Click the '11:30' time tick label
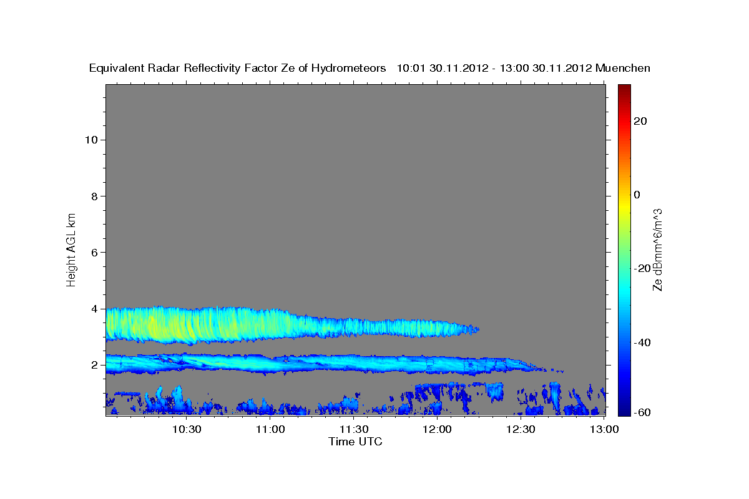The height and width of the screenshot is (499, 749). pos(354,429)
